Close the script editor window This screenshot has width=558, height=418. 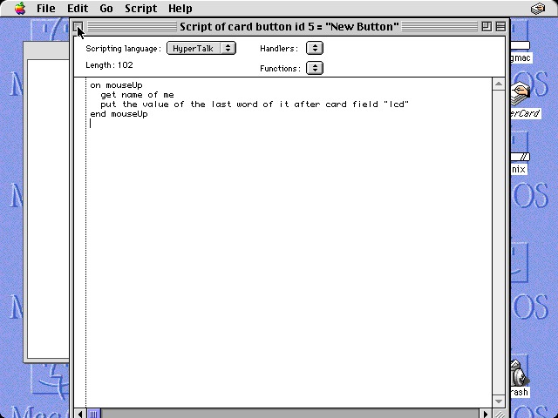click(78, 26)
